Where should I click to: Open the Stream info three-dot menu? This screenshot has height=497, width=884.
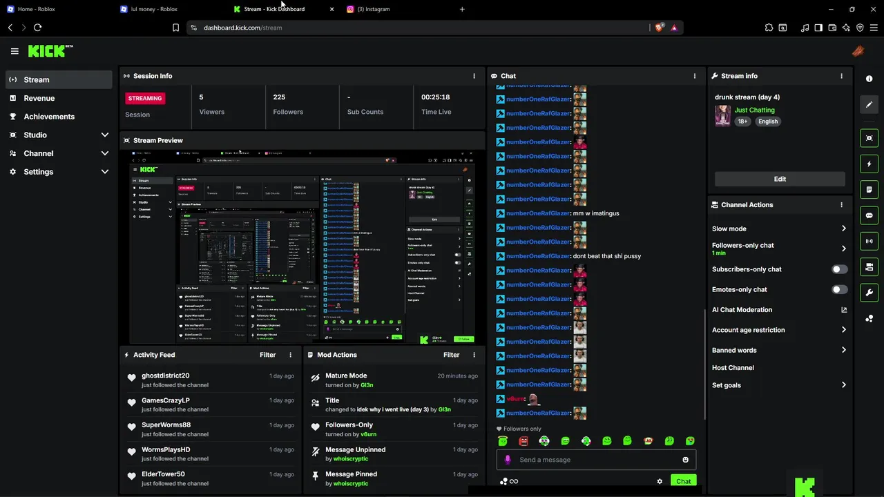pyautogui.click(x=841, y=76)
